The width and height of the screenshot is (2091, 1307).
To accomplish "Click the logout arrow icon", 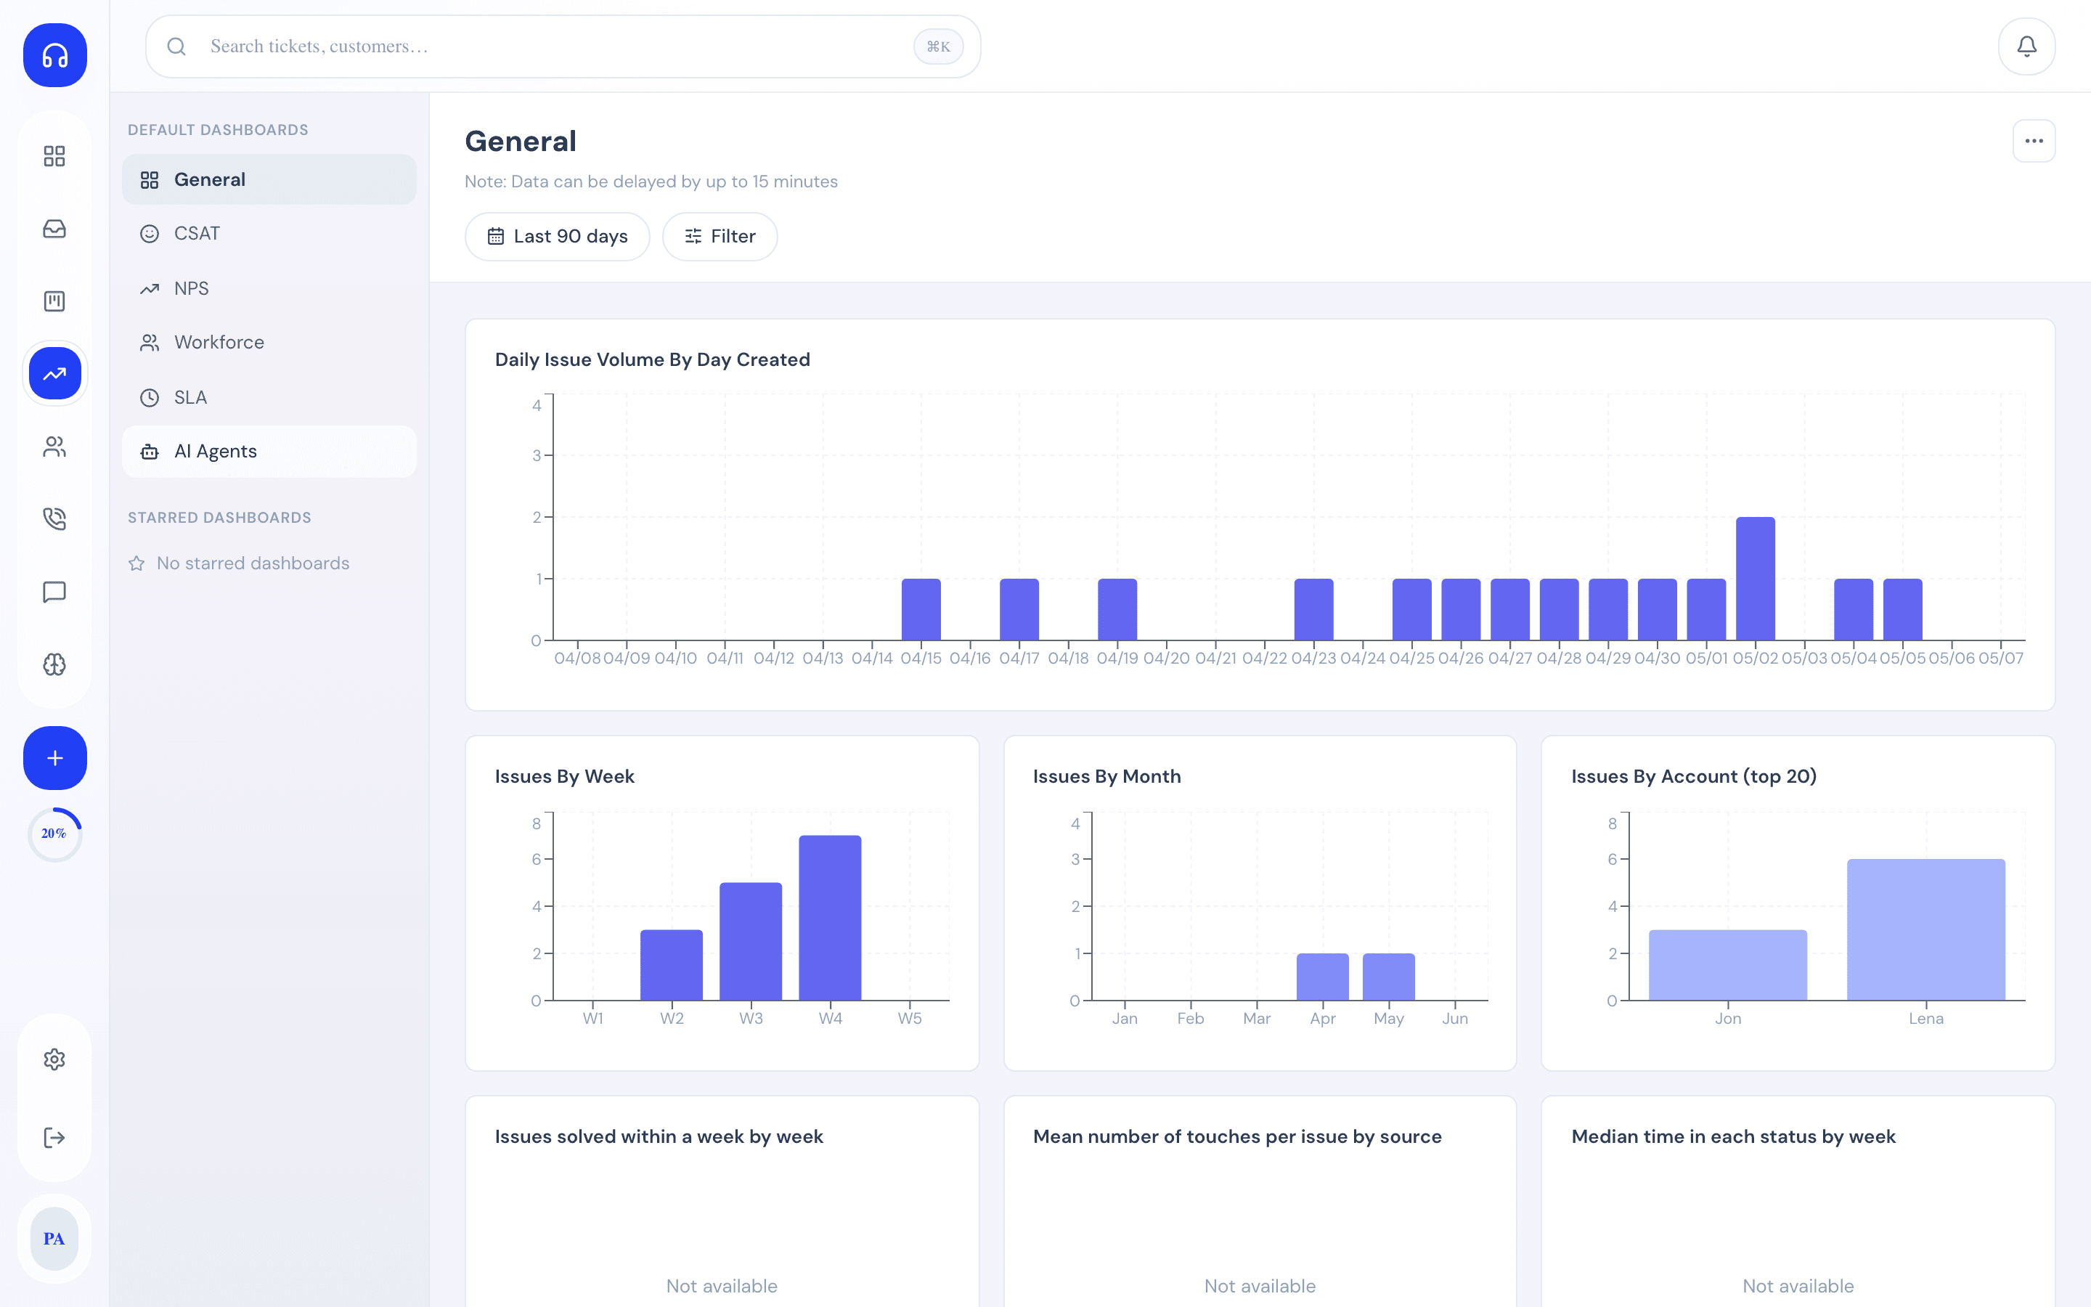I will coord(54,1138).
